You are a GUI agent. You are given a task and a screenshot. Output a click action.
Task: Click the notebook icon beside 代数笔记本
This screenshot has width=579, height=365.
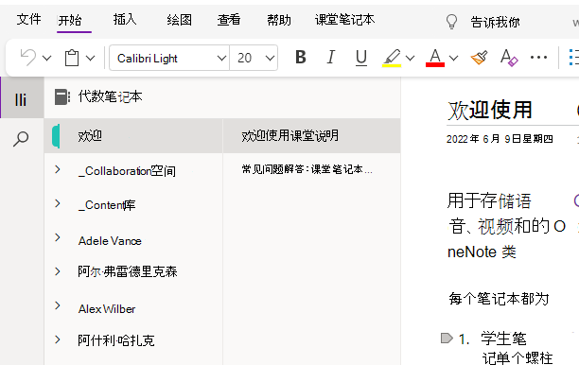point(62,97)
